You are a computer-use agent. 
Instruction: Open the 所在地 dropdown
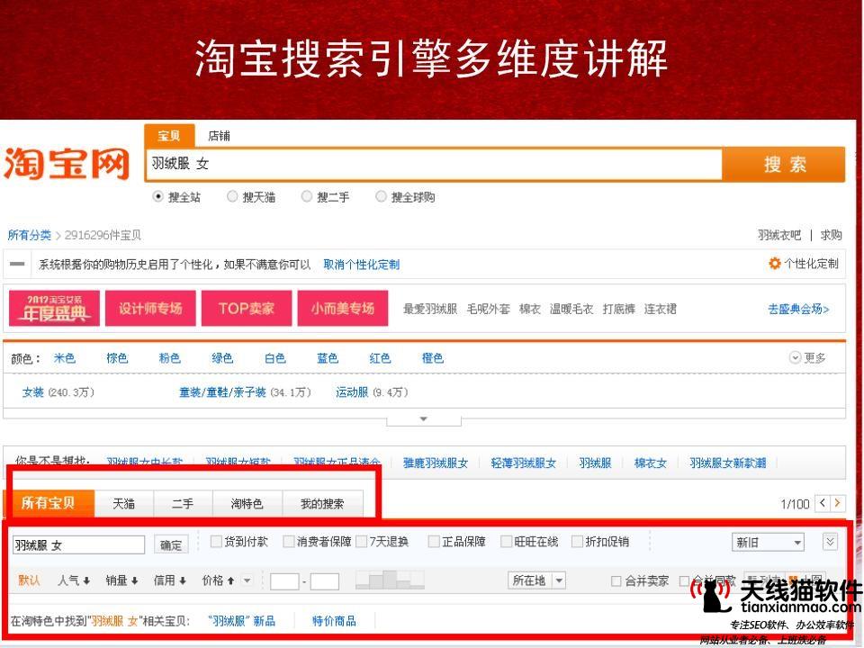[536, 580]
